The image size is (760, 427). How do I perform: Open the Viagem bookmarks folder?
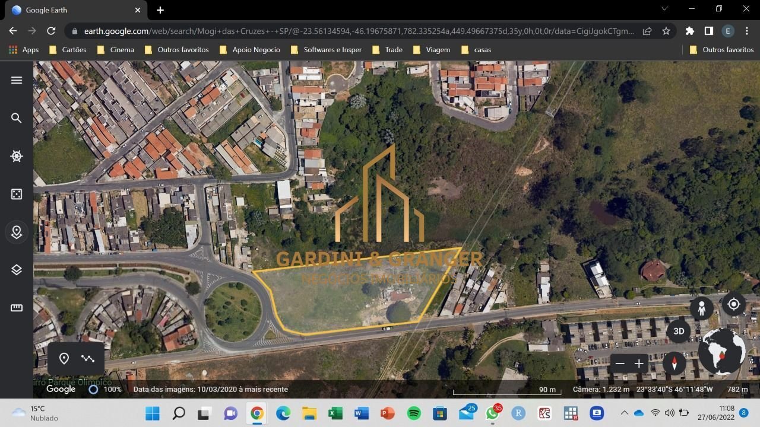click(432, 50)
